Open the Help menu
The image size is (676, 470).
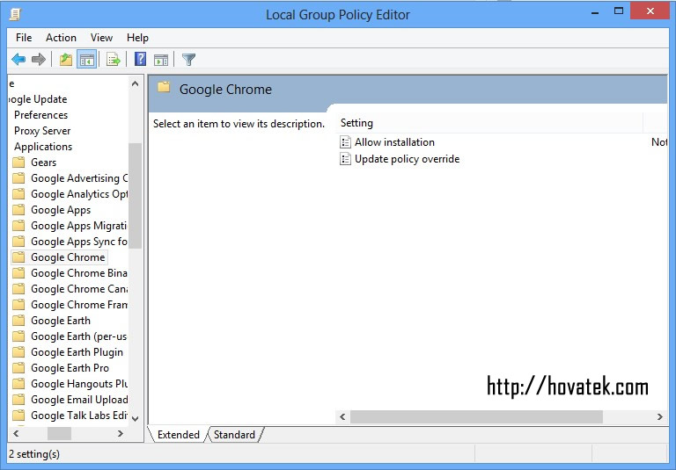tap(137, 38)
